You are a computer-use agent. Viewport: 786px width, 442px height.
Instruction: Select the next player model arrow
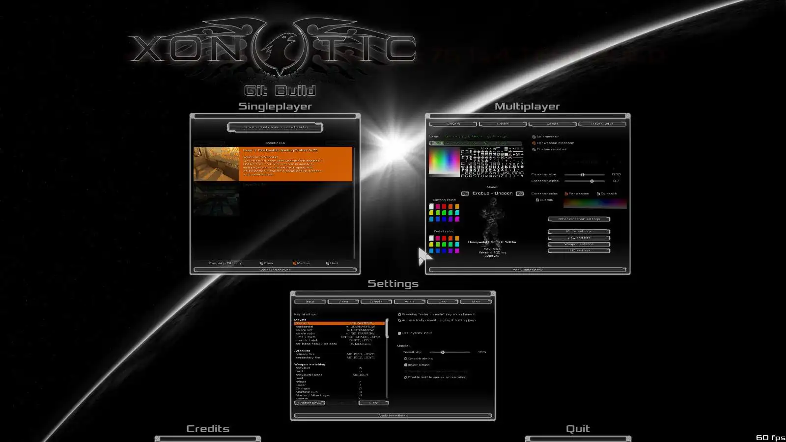(520, 193)
